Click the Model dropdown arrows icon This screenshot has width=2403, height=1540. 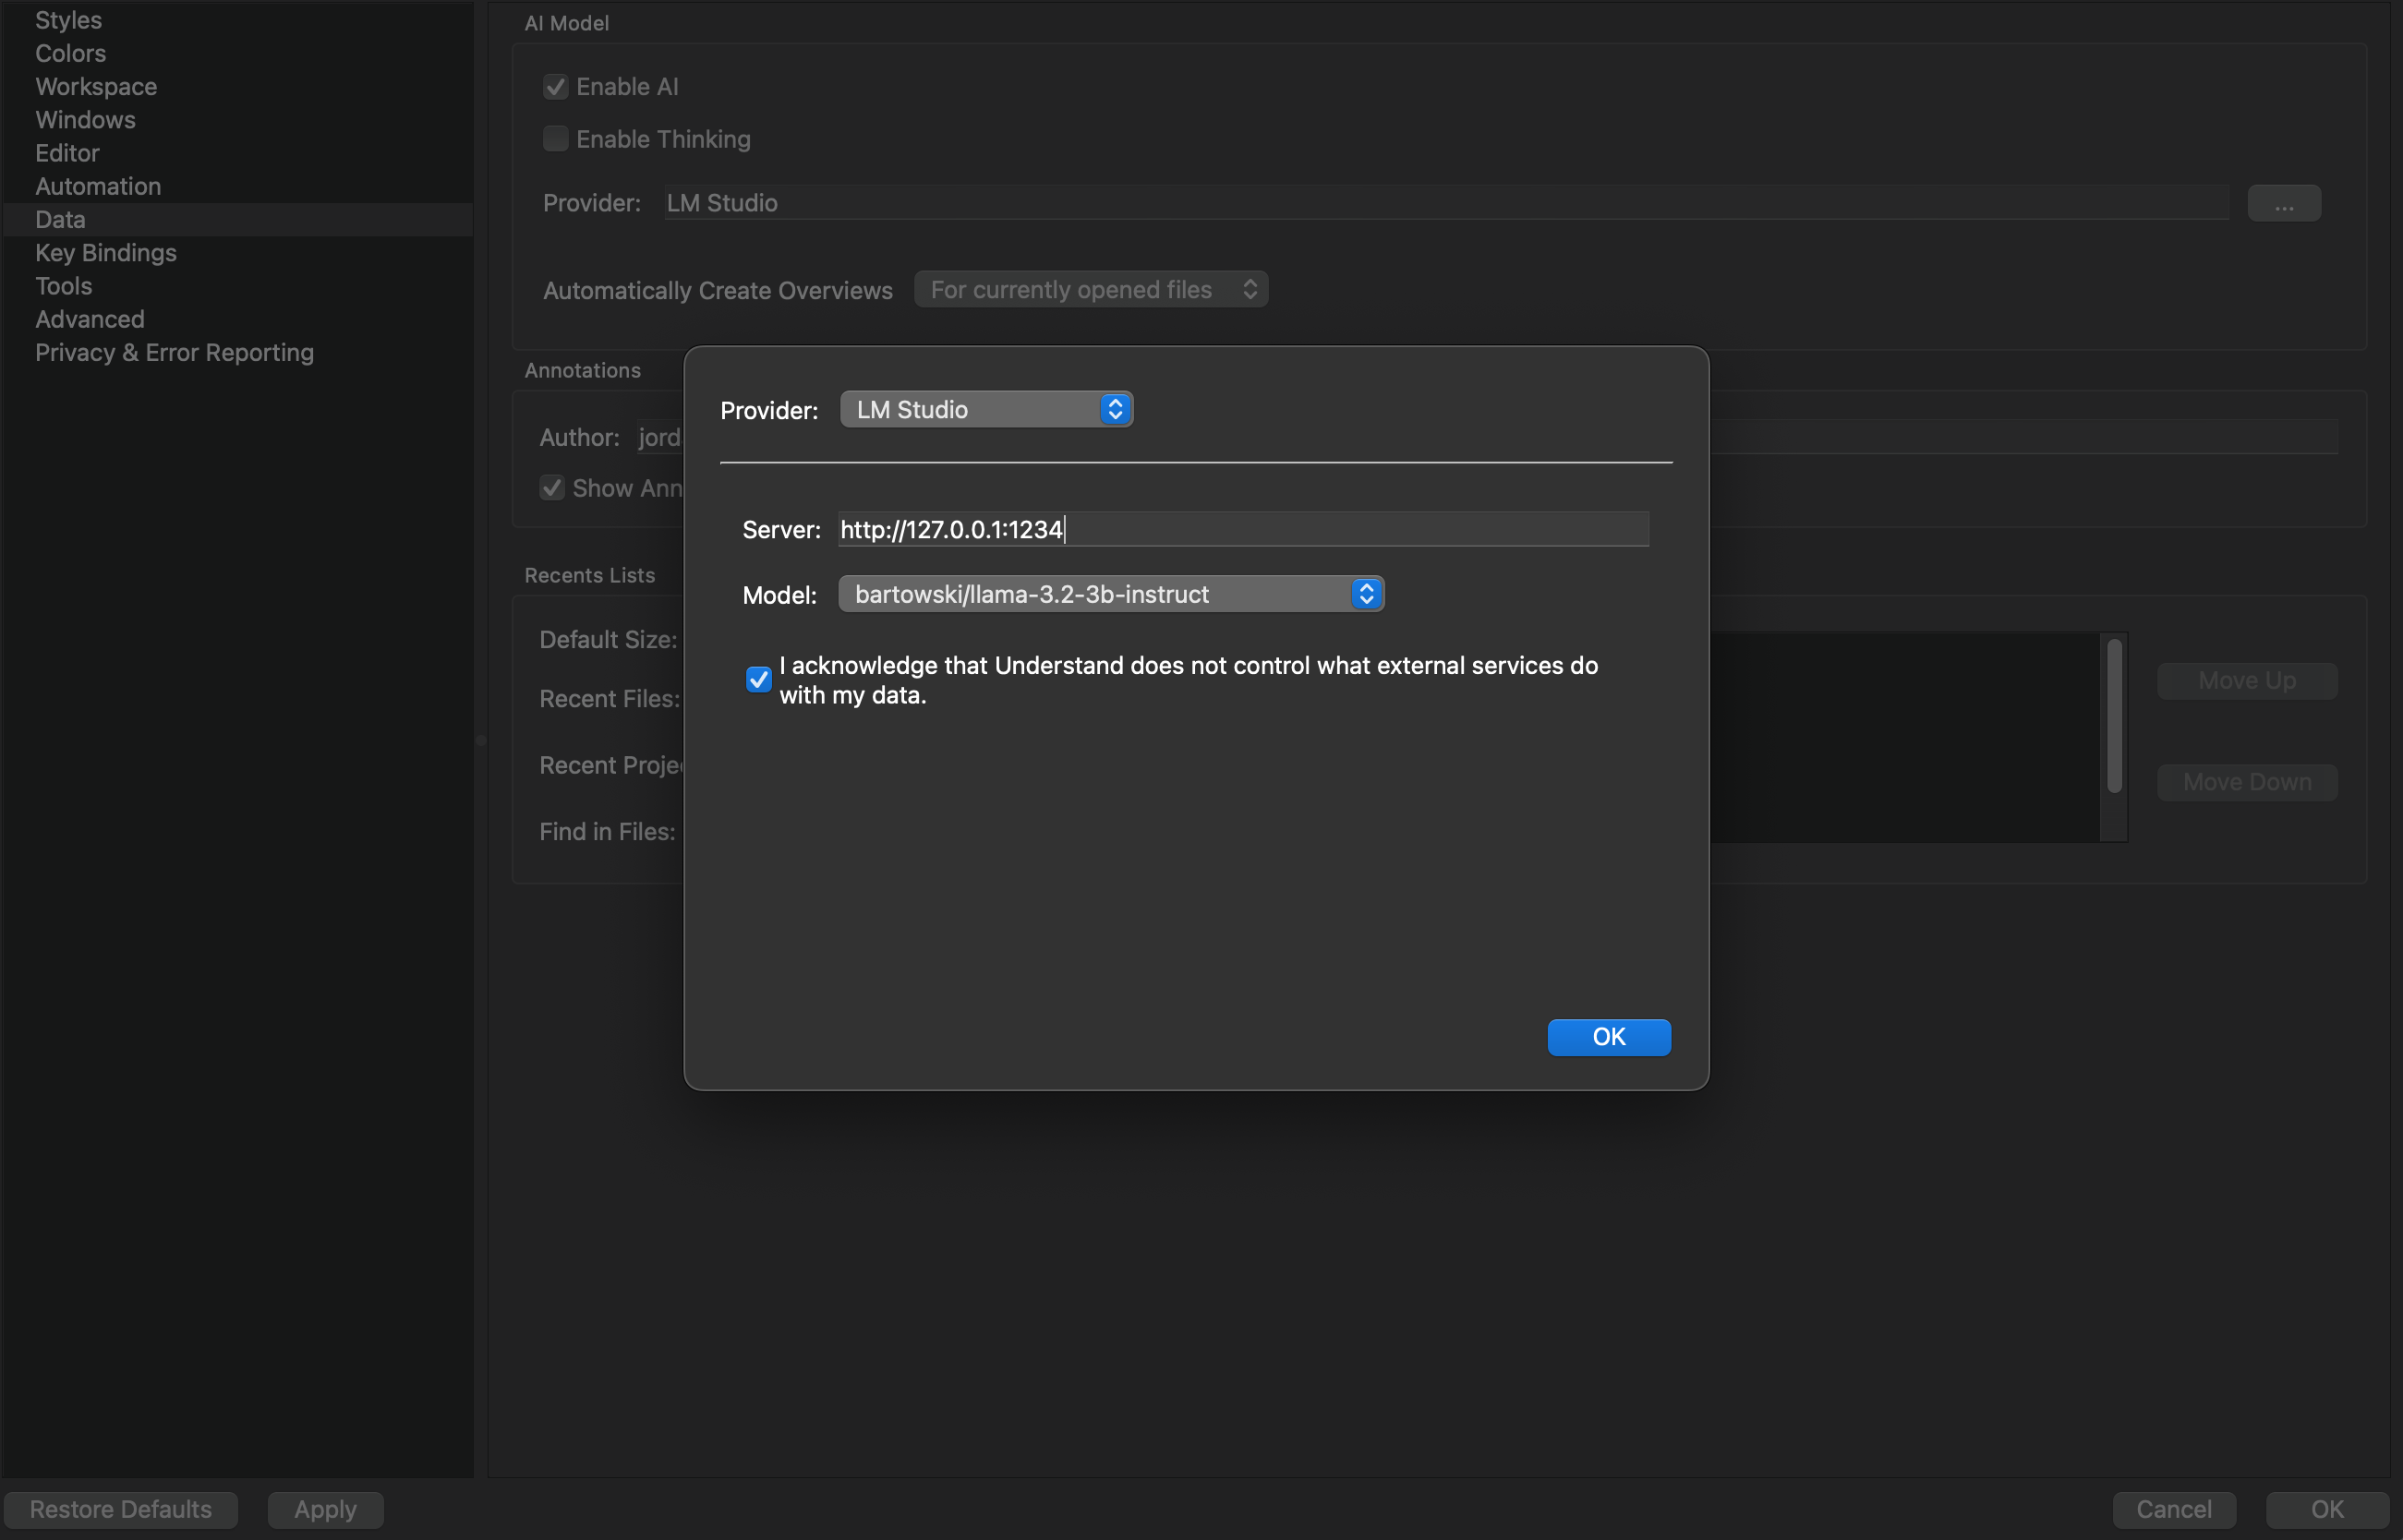click(1366, 594)
